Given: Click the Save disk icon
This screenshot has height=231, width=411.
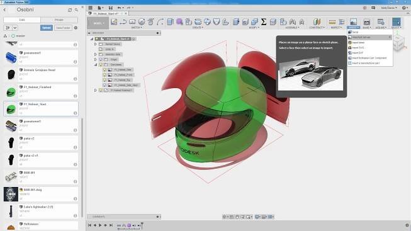Looking at the screenshot, I should [111, 8].
